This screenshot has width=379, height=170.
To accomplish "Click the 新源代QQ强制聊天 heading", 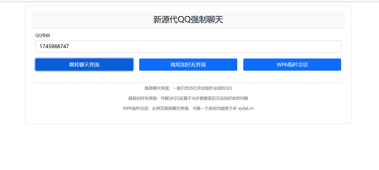I will tap(188, 20).
